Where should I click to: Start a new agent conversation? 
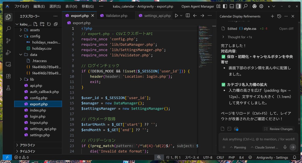pos(272,16)
